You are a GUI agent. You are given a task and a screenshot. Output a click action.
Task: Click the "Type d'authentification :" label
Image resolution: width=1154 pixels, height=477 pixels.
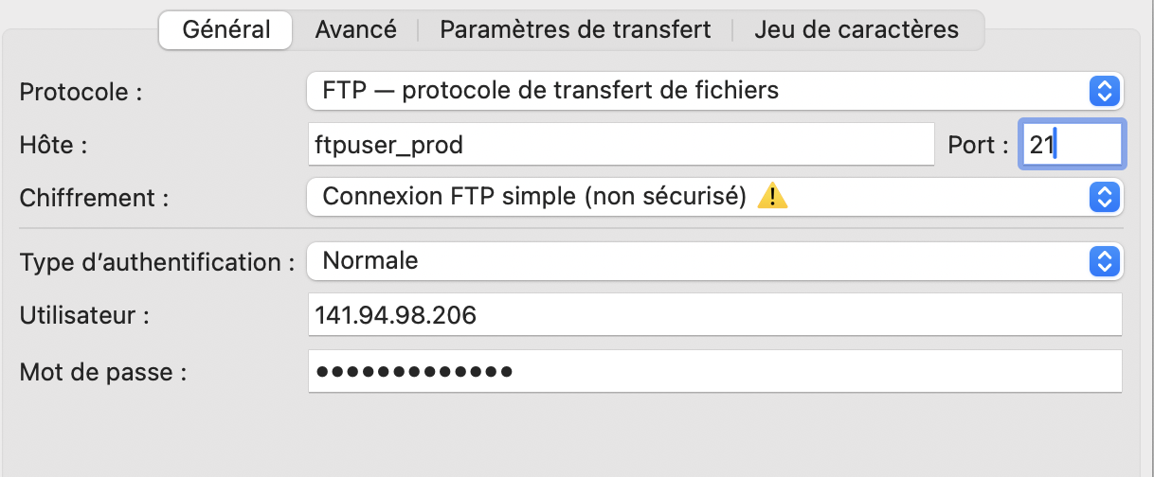(157, 261)
